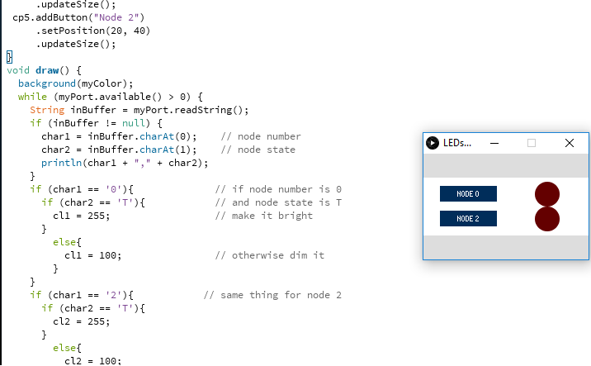
Task: Click '// and node state is T' comment
Action: 278,202
